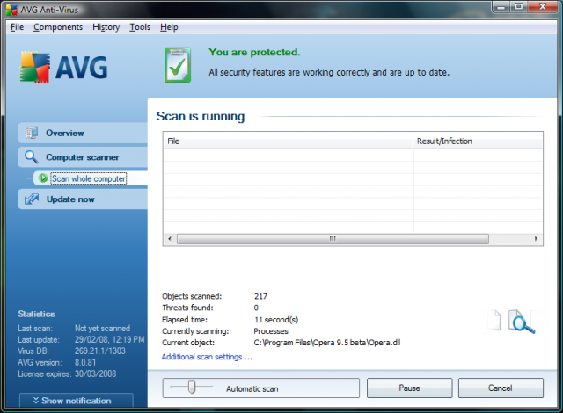This screenshot has height=413, width=563.
Task: Click the Update now icon
Action: click(32, 199)
